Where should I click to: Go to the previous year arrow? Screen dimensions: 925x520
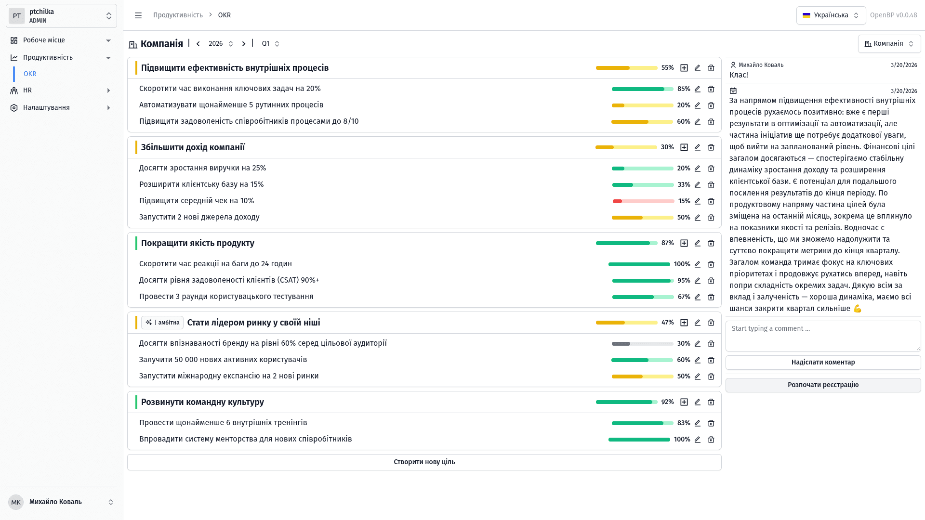pyautogui.click(x=198, y=44)
